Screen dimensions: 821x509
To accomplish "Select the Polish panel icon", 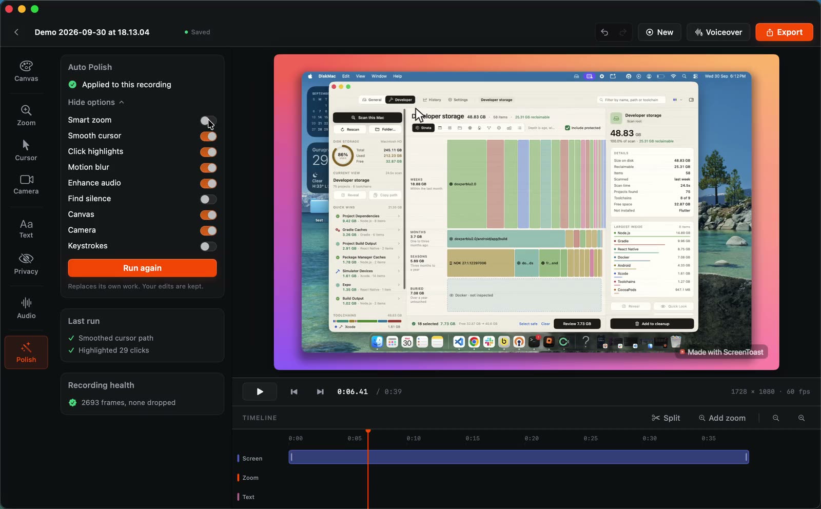I will (x=26, y=353).
